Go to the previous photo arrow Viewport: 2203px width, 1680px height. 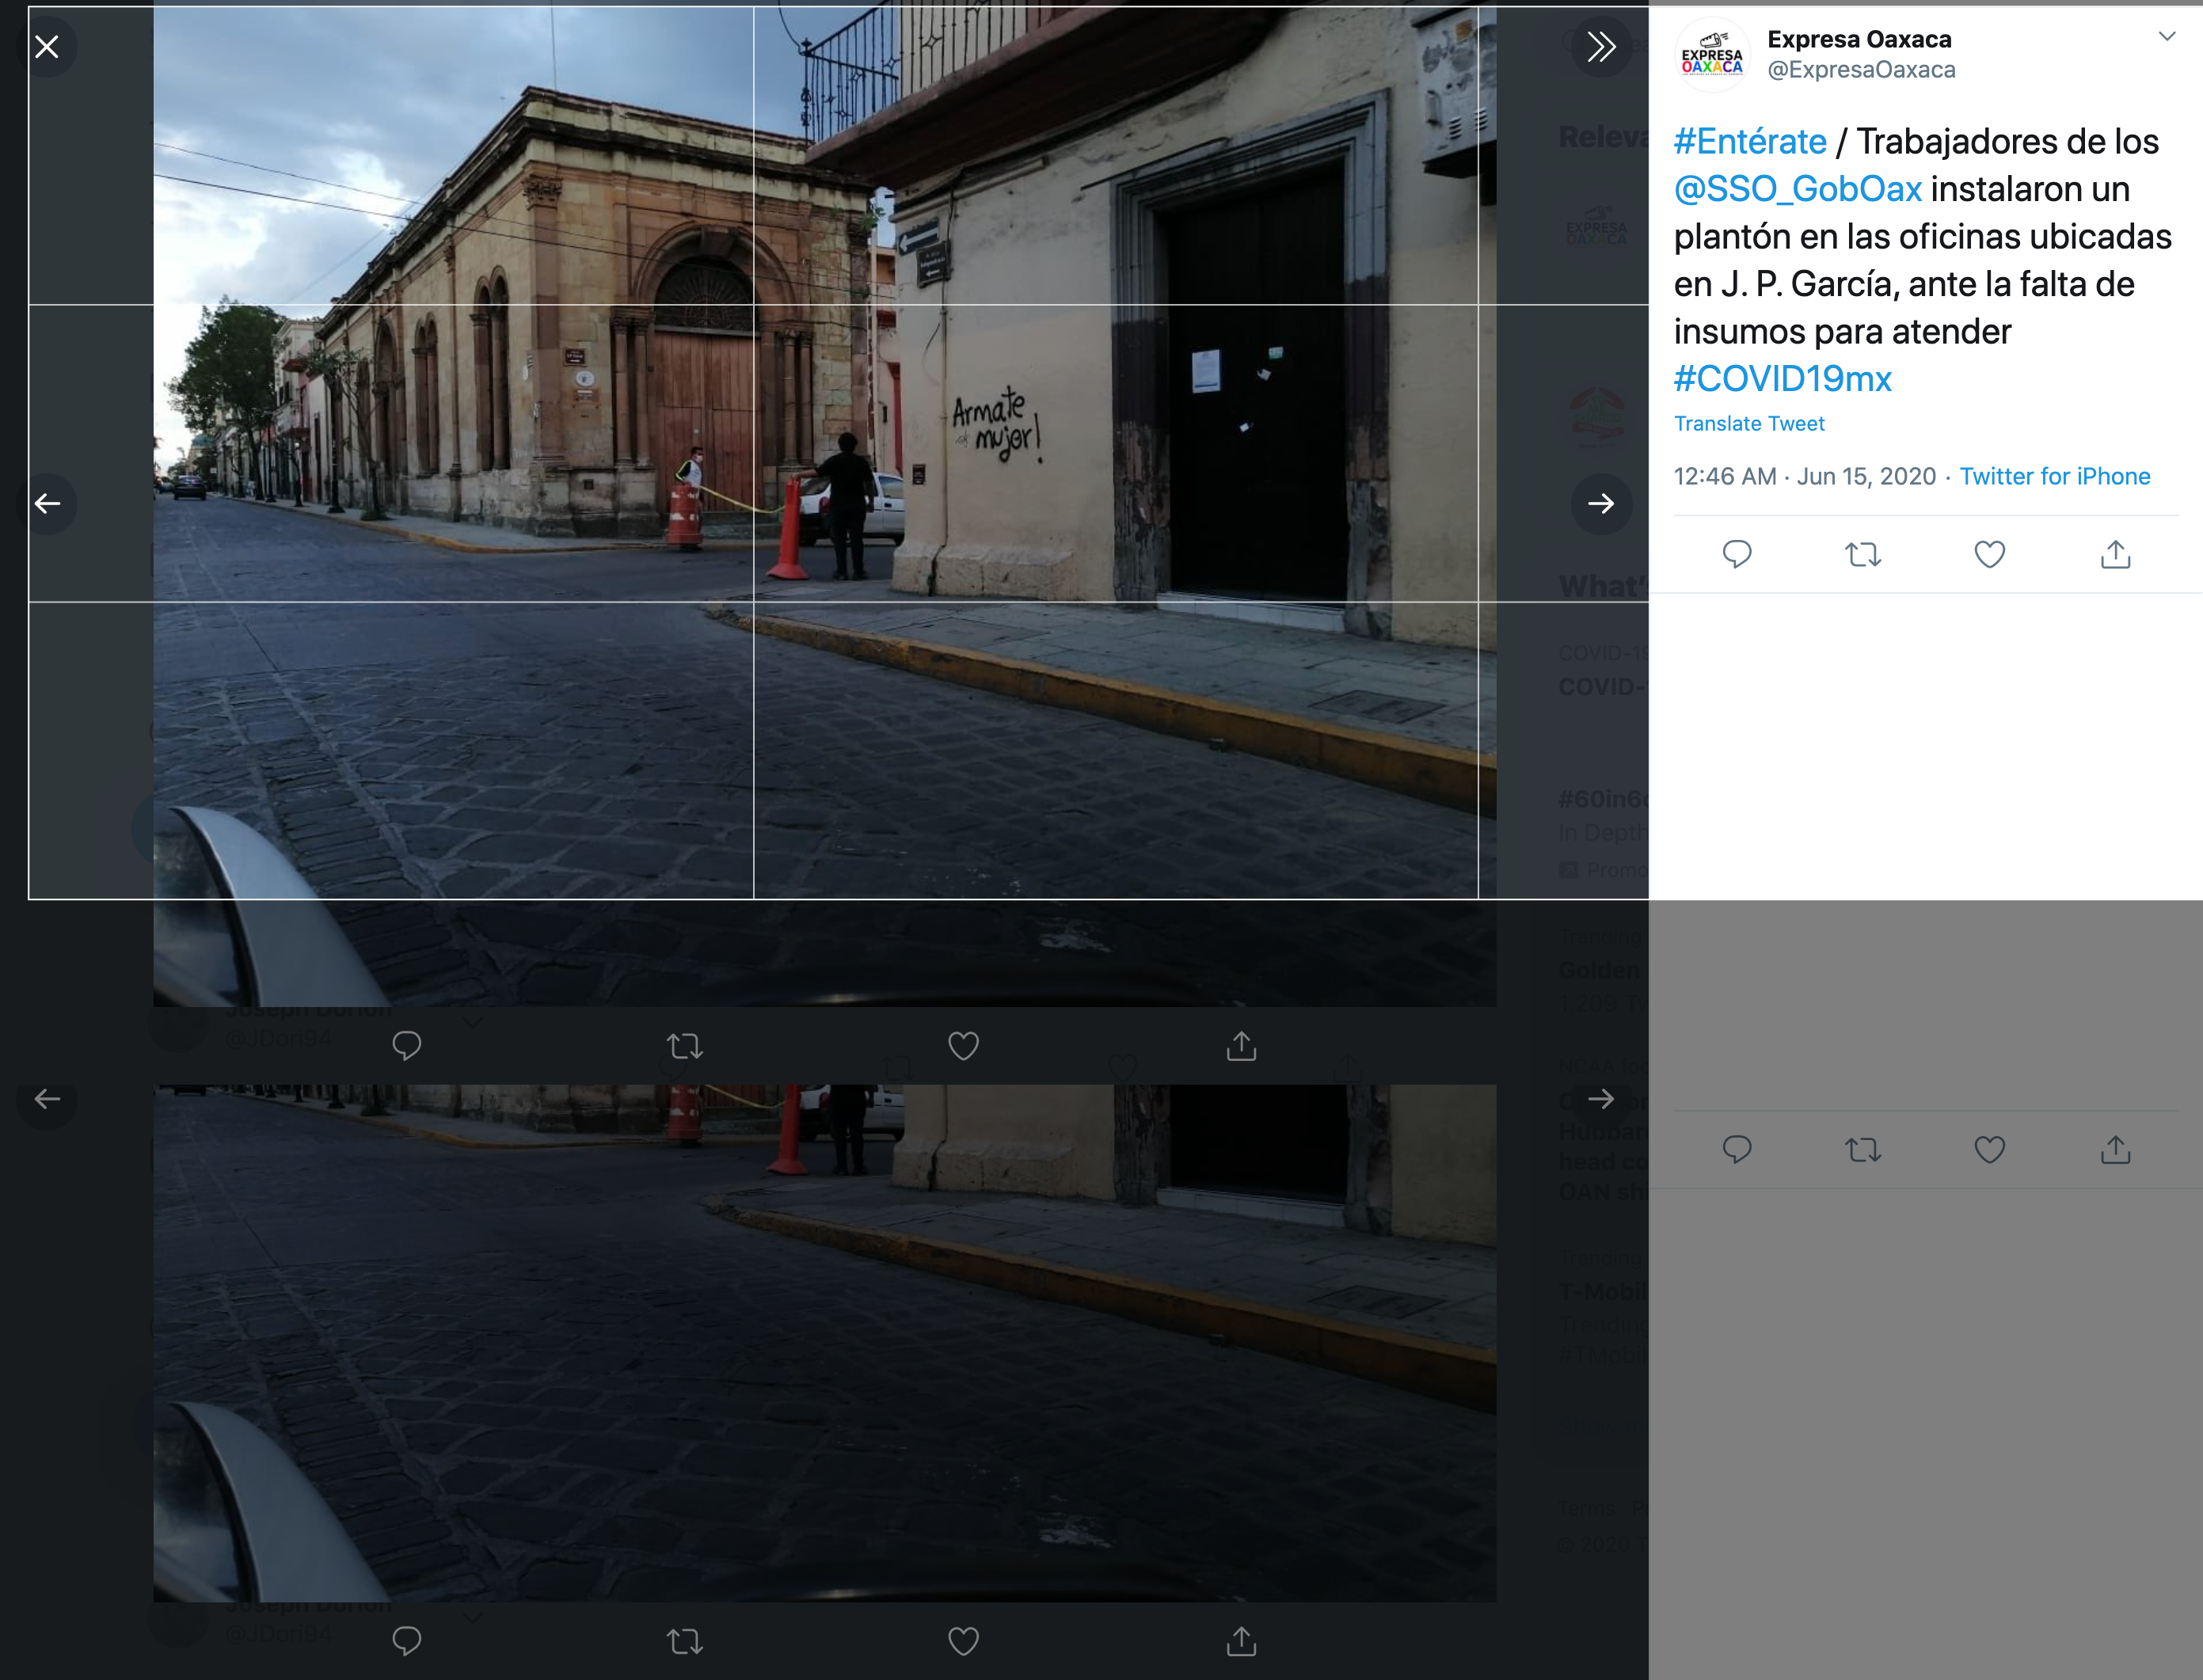[x=47, y=503]
